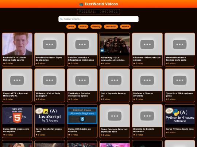The image size is (197, 147).
Task: Select the Humor category filter
Action: (x=83, y=26)
